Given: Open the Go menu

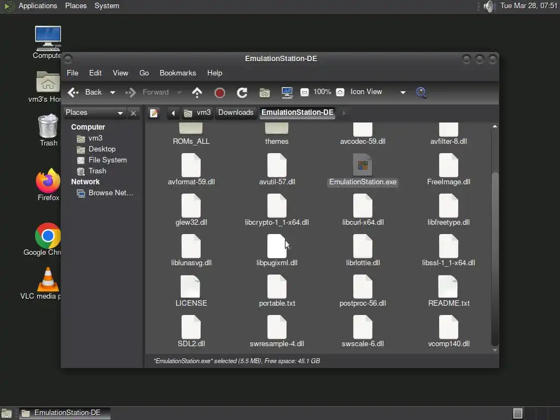Looking at the screenshot, I should point(144,73).
